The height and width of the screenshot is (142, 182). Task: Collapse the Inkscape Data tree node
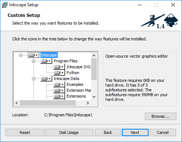pos(33,79)
